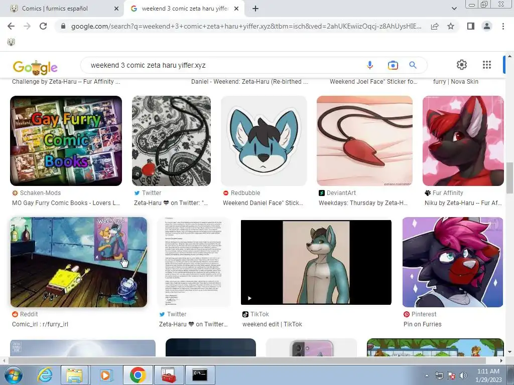Click 'Weekend Joel Face" Sticker' caption

[x=373, y=82]
